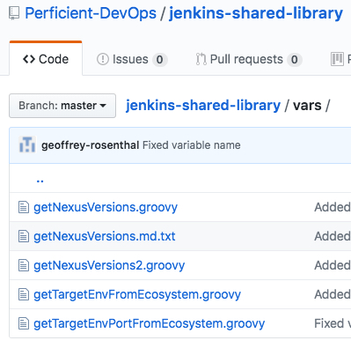Click geoffrey-rosenthal avatar image

pos(27,144)
